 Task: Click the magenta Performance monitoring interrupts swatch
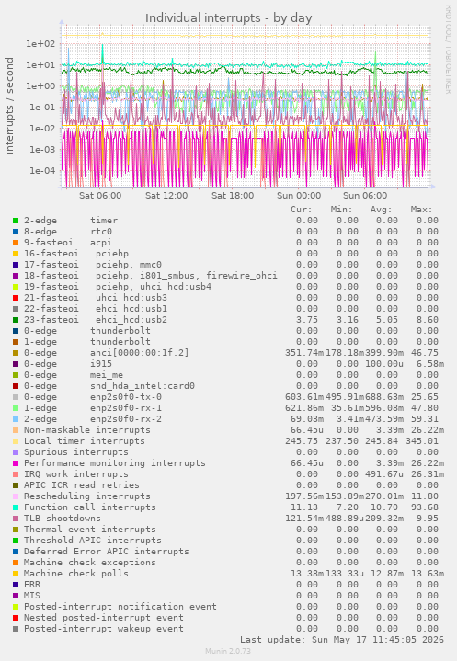point(16,463)
